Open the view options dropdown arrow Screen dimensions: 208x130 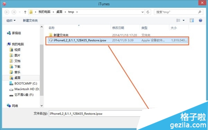[x=184, y=20]
